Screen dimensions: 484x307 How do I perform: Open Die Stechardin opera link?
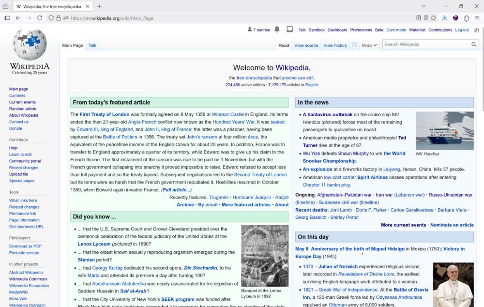pyautogui.click(x=201, y=268)
